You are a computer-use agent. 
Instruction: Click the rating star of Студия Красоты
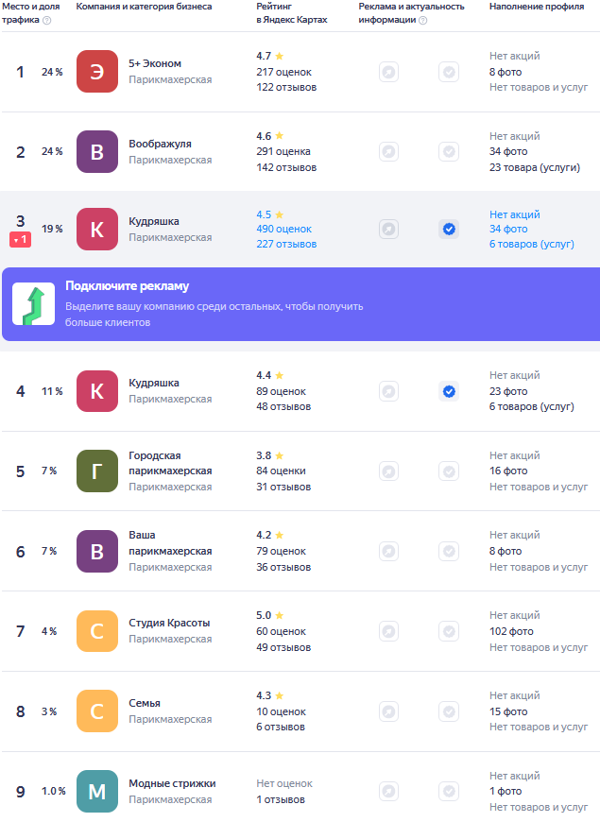pyautogui.click(x=279, y=615)
